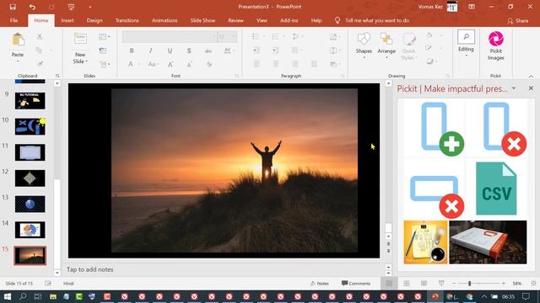The height and width of the screenshot is (303, 540).
Task: Toggle Italic formatting
Action: pos(150,50)
